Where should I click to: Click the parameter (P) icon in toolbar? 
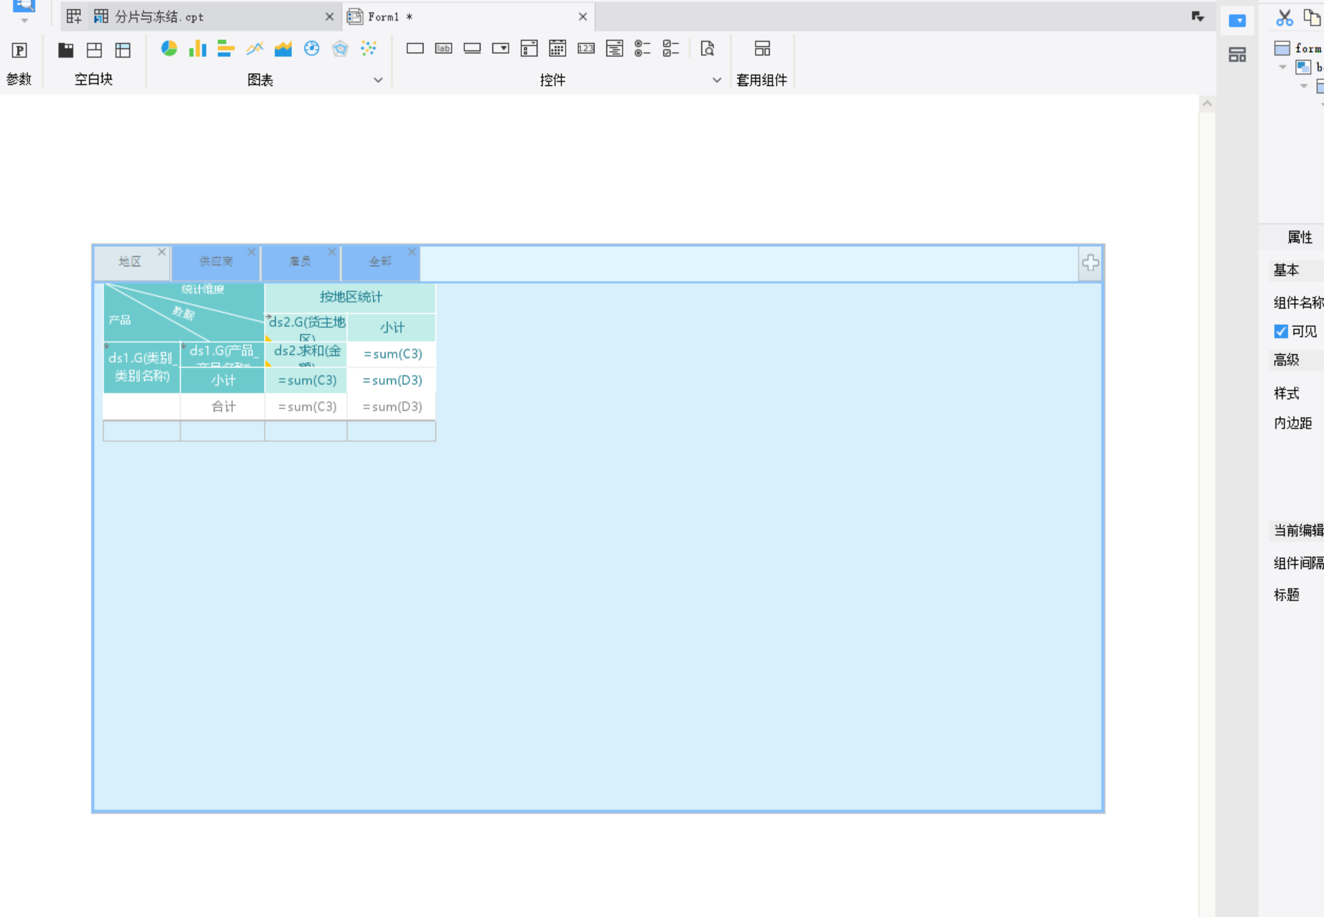pyautogui.click(x=20, y=50)
